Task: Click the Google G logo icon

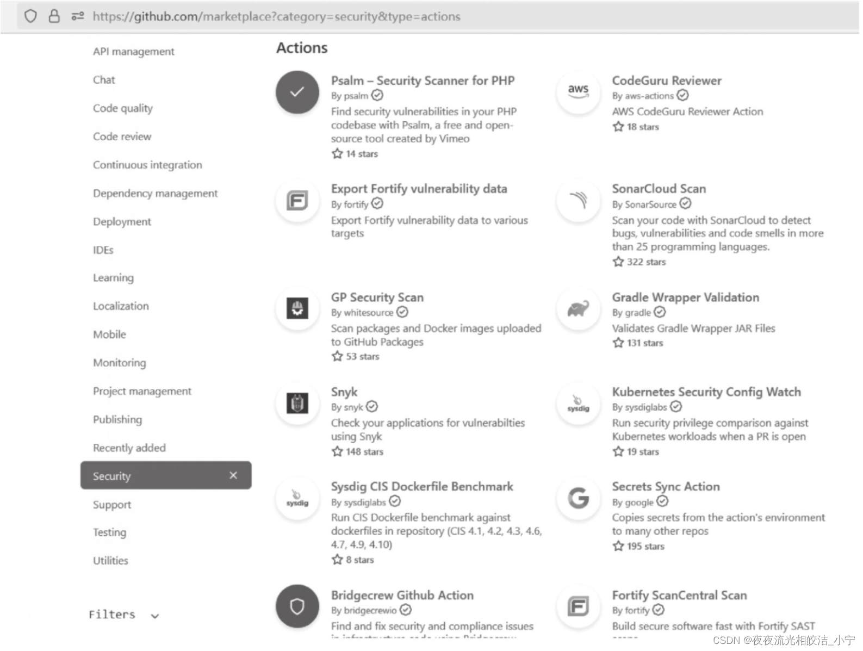Action: coord(578,498)
